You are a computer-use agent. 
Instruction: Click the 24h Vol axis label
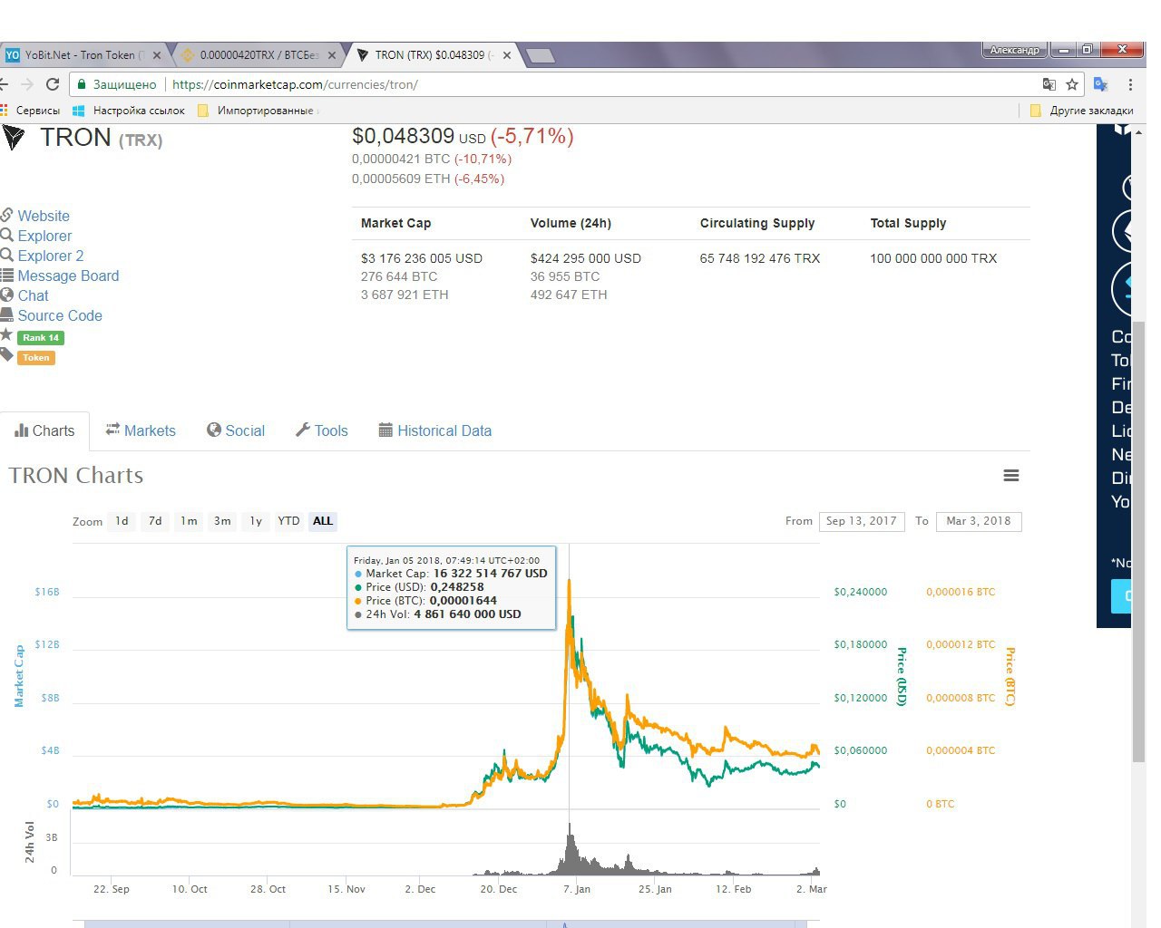(x=30, y=842)
